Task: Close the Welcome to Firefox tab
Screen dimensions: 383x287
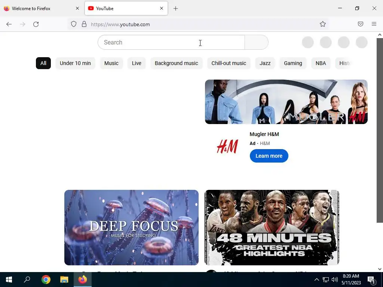Action: point(77,8)
